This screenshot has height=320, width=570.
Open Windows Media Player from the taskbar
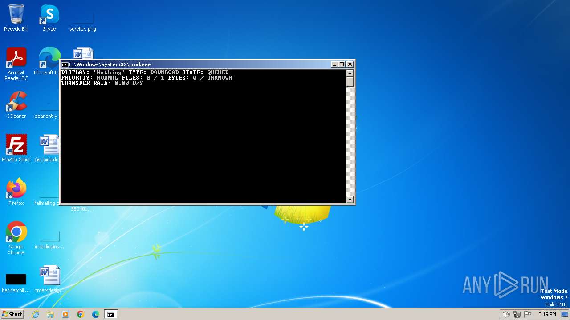tap(65, 314)
